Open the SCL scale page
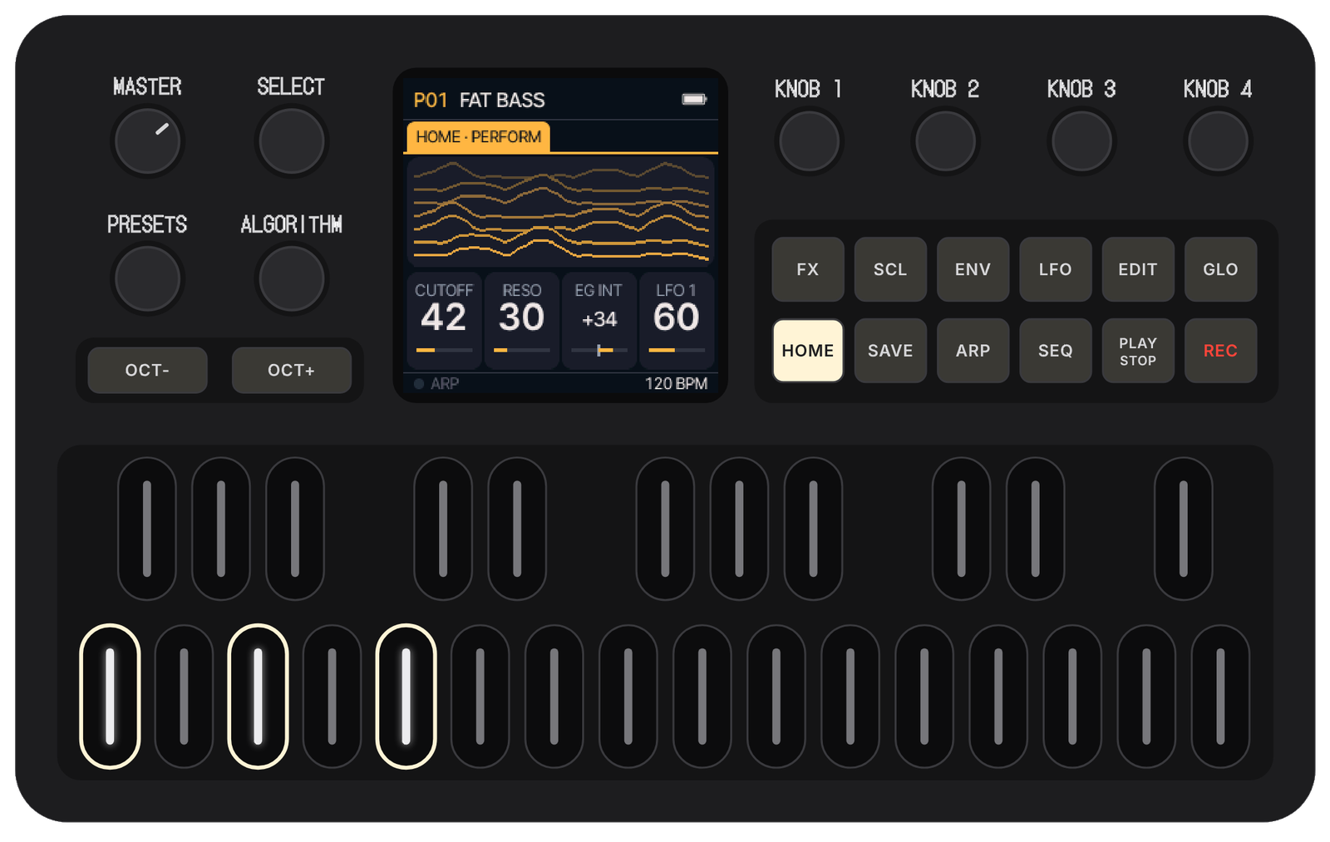The image size is (1330, 842). 890,269
